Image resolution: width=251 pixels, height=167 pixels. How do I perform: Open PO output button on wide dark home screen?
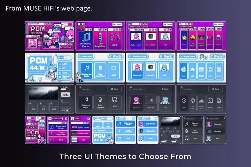tap(44, 107)
